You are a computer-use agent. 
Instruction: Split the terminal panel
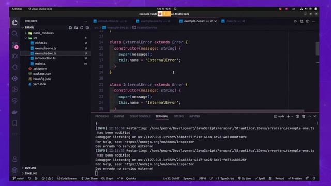point(297,116)
